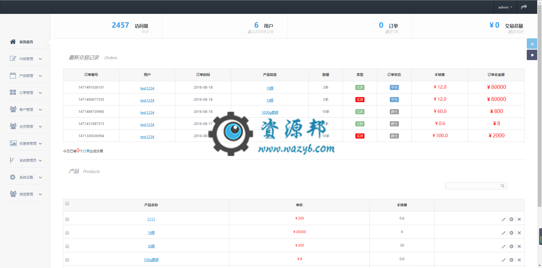
Task: Select 内容管理 menu item
Action: 26,59
